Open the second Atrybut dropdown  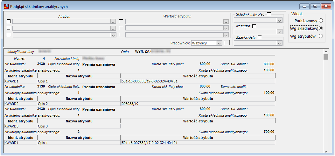113,28
